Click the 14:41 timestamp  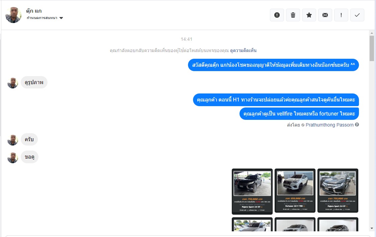click(187, 39)
